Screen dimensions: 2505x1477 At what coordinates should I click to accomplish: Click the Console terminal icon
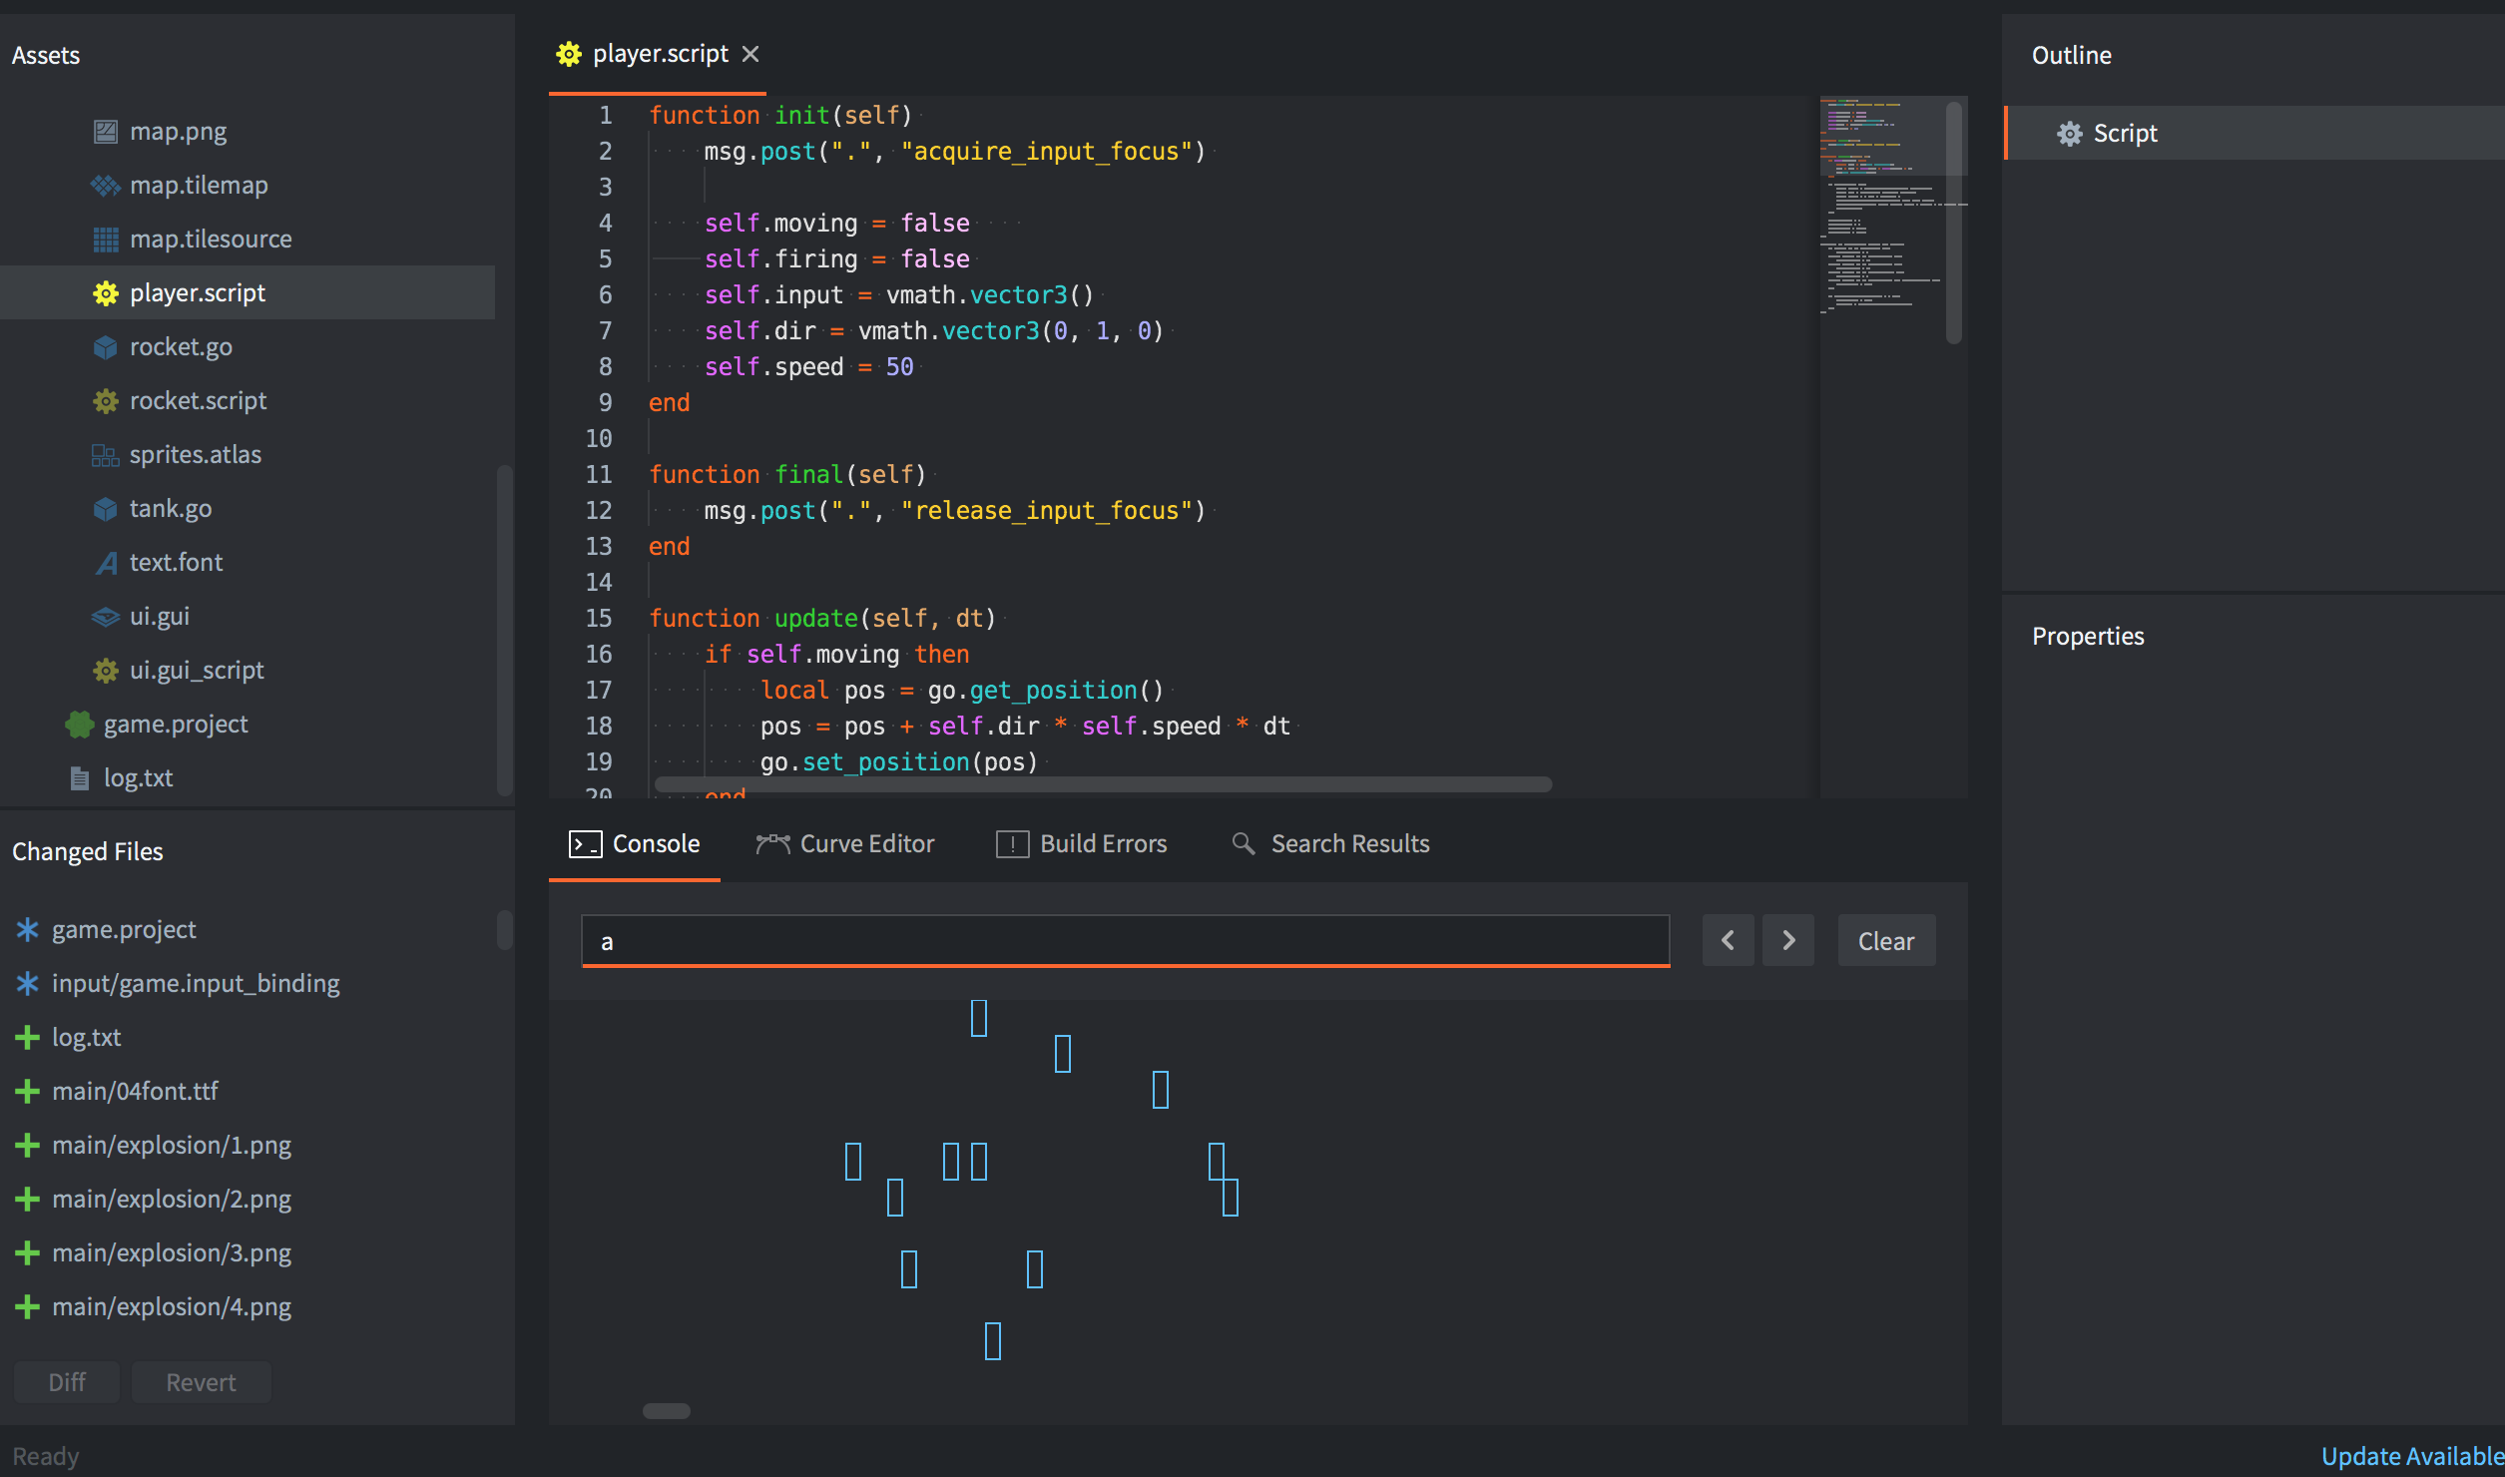(586, 844)
